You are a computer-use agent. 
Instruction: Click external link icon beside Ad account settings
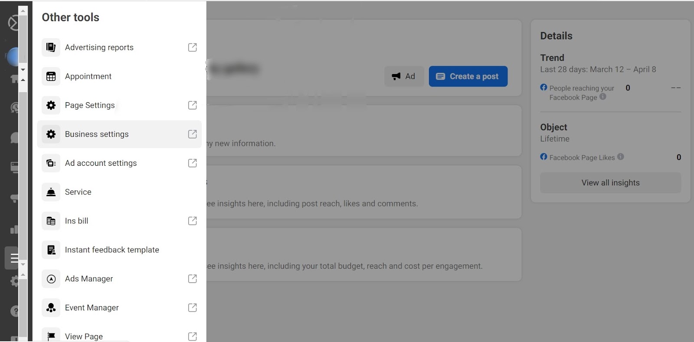(x=192, y=163)
